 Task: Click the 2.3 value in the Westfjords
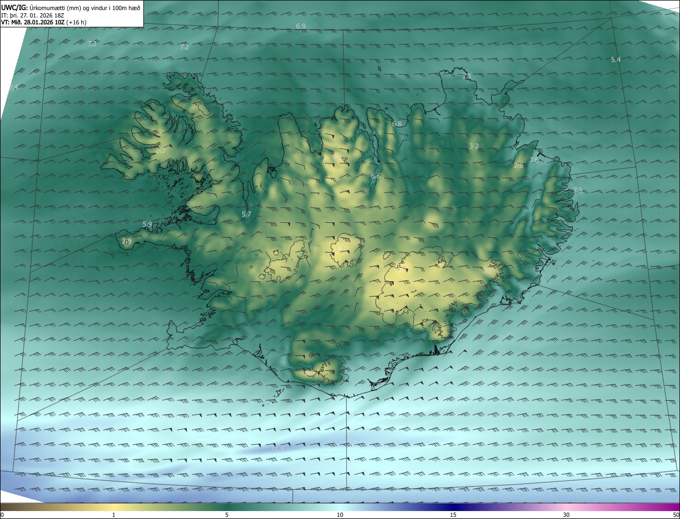160,151
